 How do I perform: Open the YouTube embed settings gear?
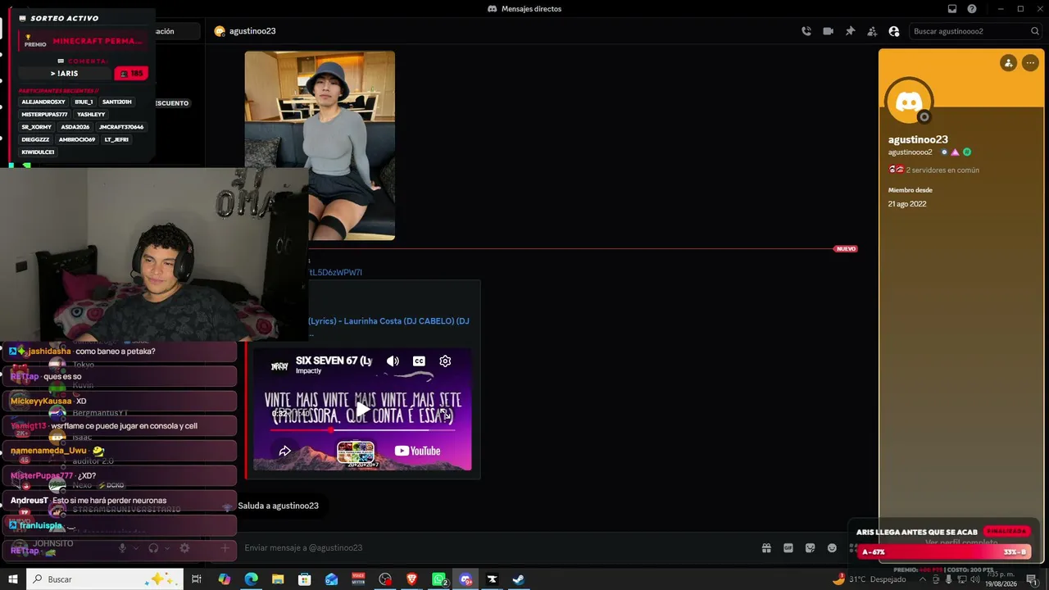tap(445, 361)
